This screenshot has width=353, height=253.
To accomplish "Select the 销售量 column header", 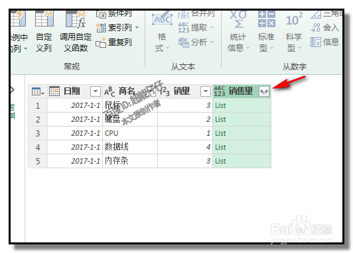I will point(242,91).
